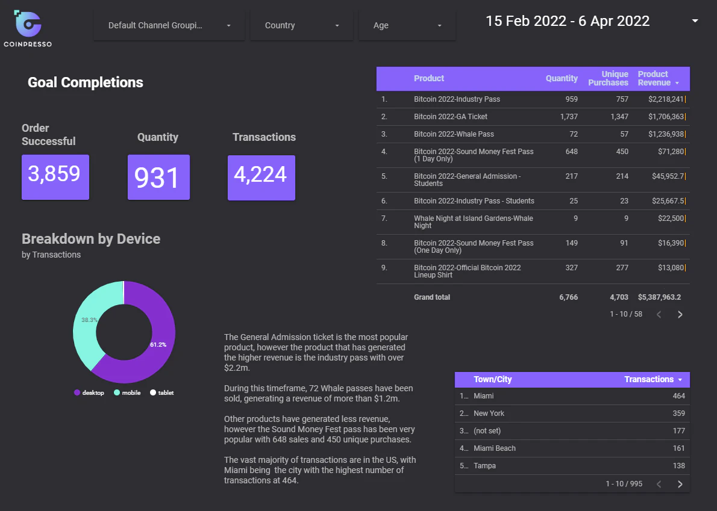The image size is (717, 511).
Task: Click the mobile legend marker
Action: coord(117,392)
